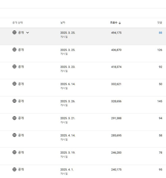Click the date 2025. 6. 14.
166x178 pixels.
click(68, 84)
